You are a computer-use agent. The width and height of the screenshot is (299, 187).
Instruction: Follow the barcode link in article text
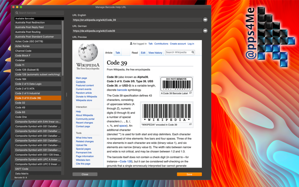(x=122, y=90)
